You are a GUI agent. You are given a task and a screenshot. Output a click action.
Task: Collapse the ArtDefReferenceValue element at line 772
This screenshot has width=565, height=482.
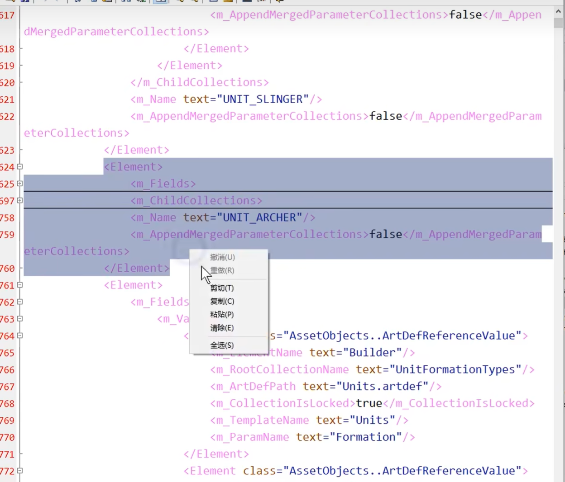point(19,471)
